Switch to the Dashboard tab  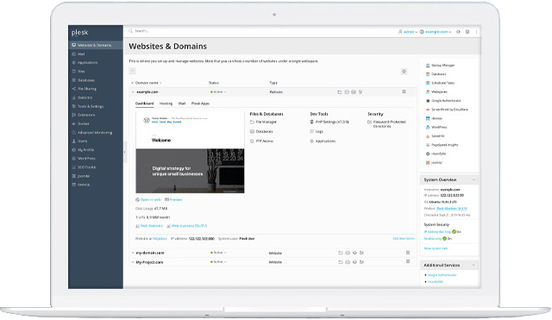click(145, 104)
